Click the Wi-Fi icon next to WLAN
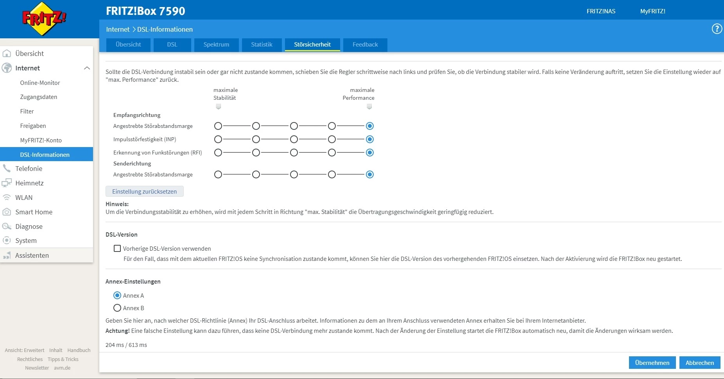The width and height of the screenshot is (724, 379). [x=7, y=197]
